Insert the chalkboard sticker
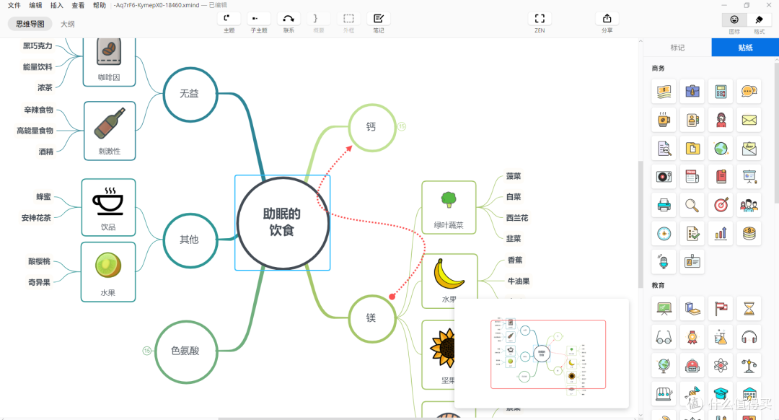 point(664,309)
